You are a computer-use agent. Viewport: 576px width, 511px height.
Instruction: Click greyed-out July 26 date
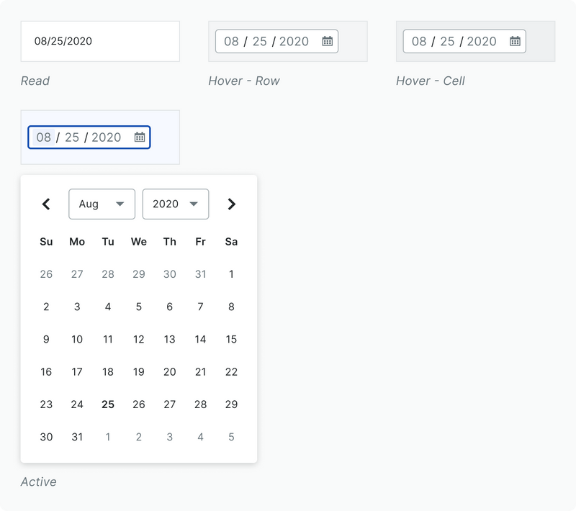[46, 274]
